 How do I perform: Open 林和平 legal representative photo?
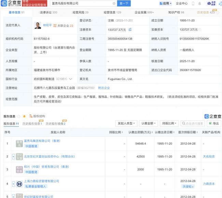(38, 25)
